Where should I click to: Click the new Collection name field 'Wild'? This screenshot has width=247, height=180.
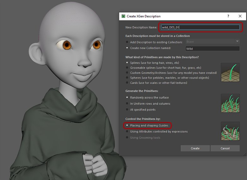(x=212, y=49)
